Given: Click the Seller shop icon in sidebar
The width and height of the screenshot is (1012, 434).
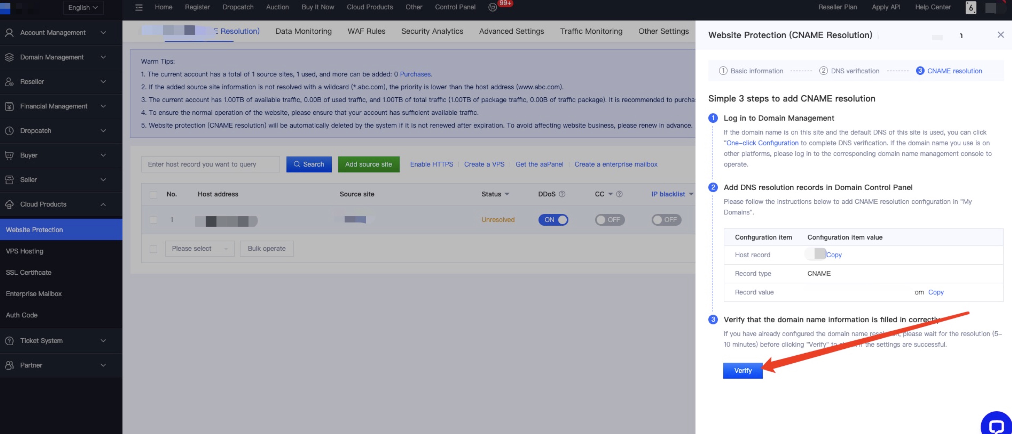Looking at the screenshot, I should tap(10, 180).
